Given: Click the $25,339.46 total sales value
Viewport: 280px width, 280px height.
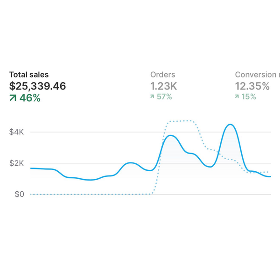Looking at the screenshot, I should point(38,86).
